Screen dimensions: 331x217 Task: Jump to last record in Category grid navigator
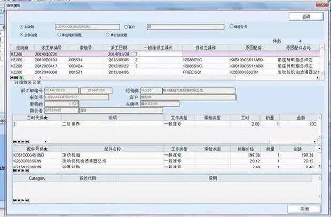27,200
